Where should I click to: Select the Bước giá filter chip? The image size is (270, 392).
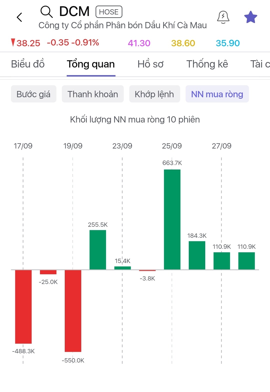pos(33,94)
